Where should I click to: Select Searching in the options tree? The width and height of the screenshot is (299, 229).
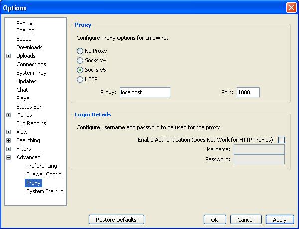(28, 140)
